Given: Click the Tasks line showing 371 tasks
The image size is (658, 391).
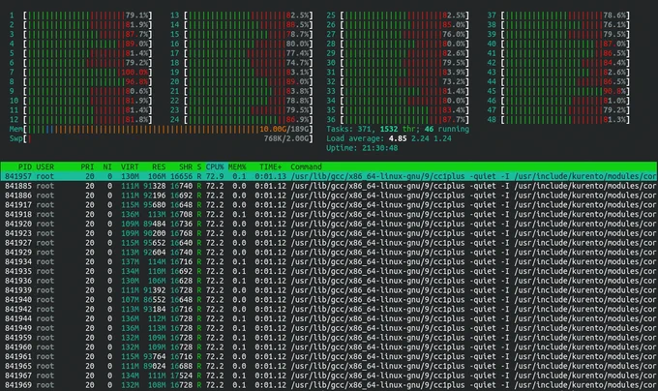Looking at the screenshot, I should tap(398, 130).
